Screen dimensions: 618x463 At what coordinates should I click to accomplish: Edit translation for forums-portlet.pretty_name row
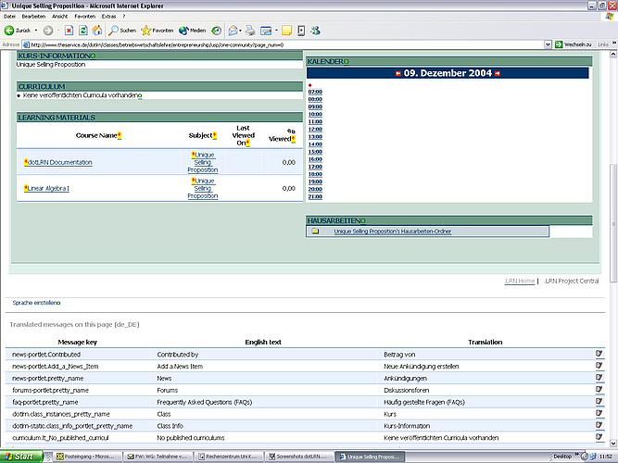[x=599, y=389]
